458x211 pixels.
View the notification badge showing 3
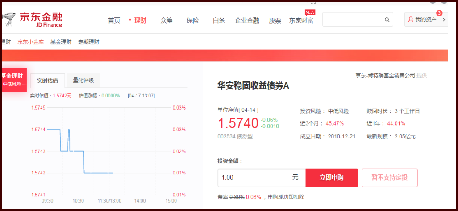coord(439,13)
